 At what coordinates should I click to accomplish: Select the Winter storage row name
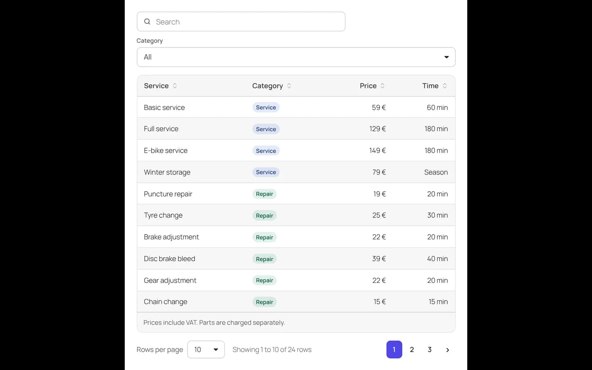[x=167, y=172]
